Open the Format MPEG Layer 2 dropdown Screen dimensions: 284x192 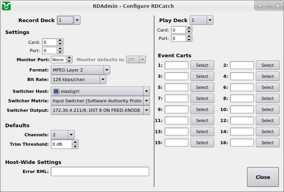[x=81, y=70]
